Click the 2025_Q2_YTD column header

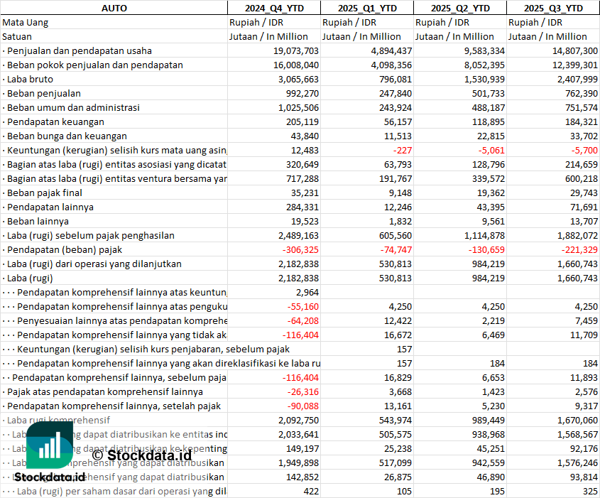460,8
